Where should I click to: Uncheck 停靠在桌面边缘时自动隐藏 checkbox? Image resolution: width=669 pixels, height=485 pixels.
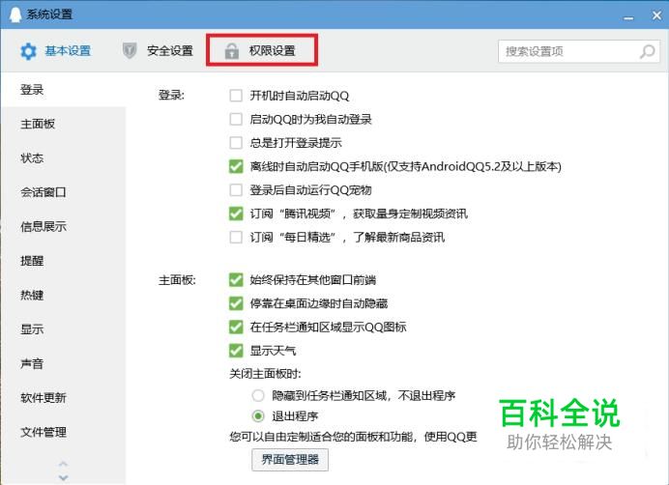click(236, 303)
